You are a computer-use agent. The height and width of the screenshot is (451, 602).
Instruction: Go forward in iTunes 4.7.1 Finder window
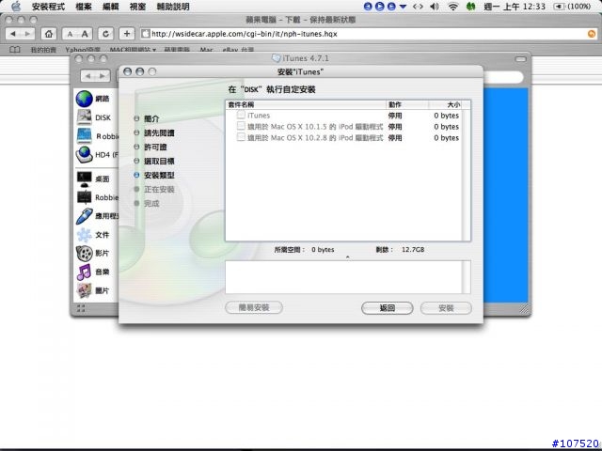point(103,76)
